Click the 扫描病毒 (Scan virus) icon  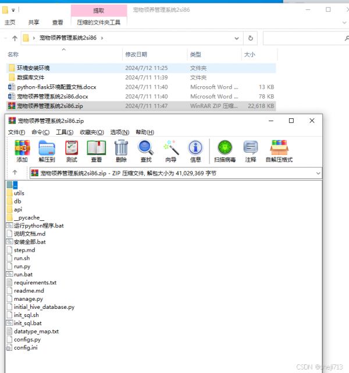[225, 147]
